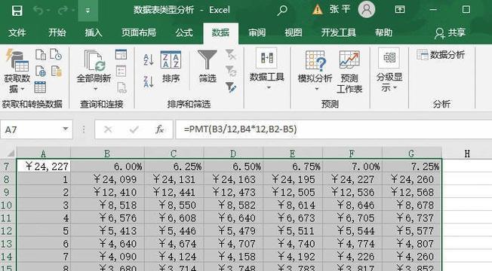Click Enter checkmark in formula bar
The width and height of the screenshot is (492, 271).
(134, 129)
